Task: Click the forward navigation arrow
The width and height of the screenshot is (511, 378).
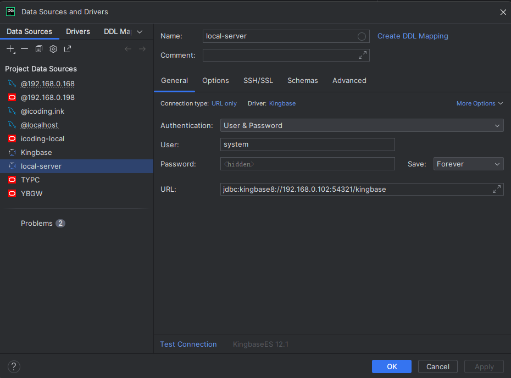Action: [142, 48]
